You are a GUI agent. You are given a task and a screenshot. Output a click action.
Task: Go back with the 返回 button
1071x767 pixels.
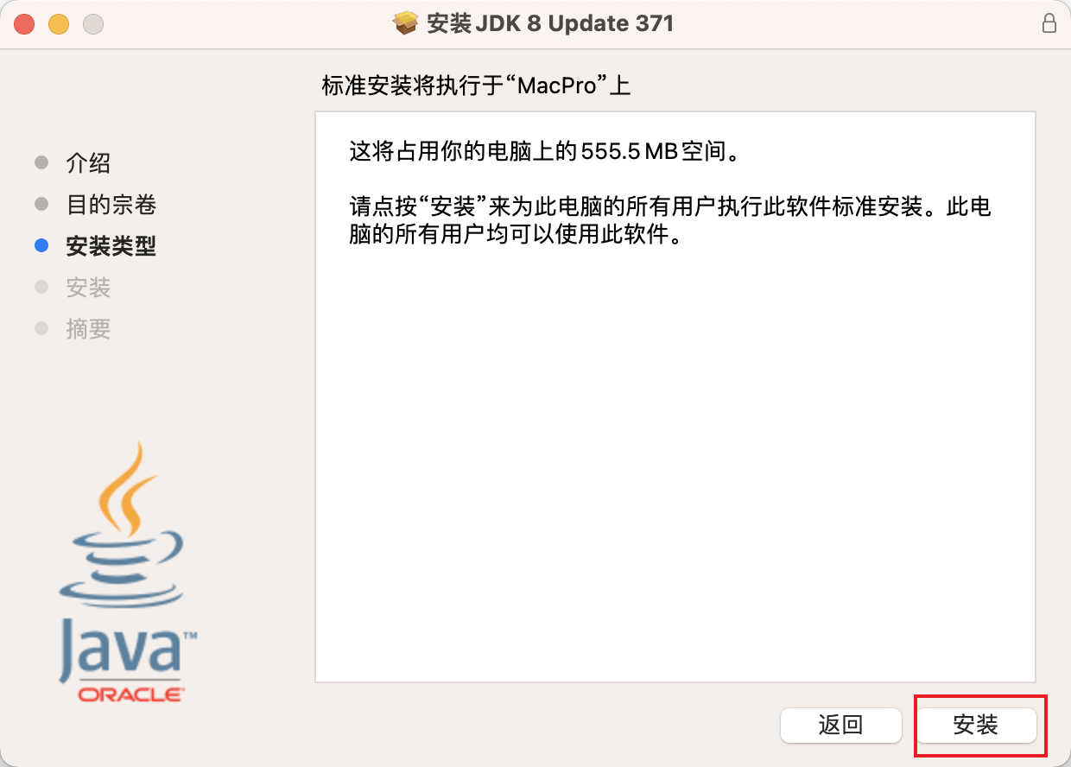(841, 725)
